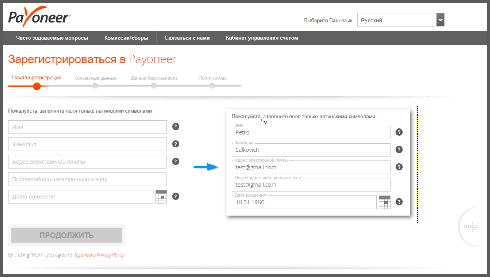Click the dotted plus floating widget
The image size is (490, 277).
pos(470,227)
